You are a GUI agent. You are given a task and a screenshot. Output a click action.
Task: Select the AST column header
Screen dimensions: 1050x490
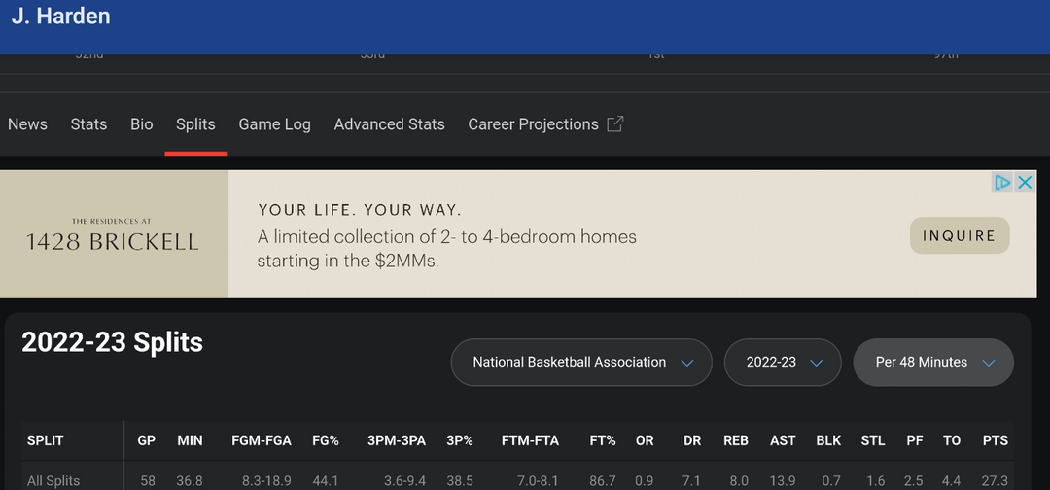783,440
